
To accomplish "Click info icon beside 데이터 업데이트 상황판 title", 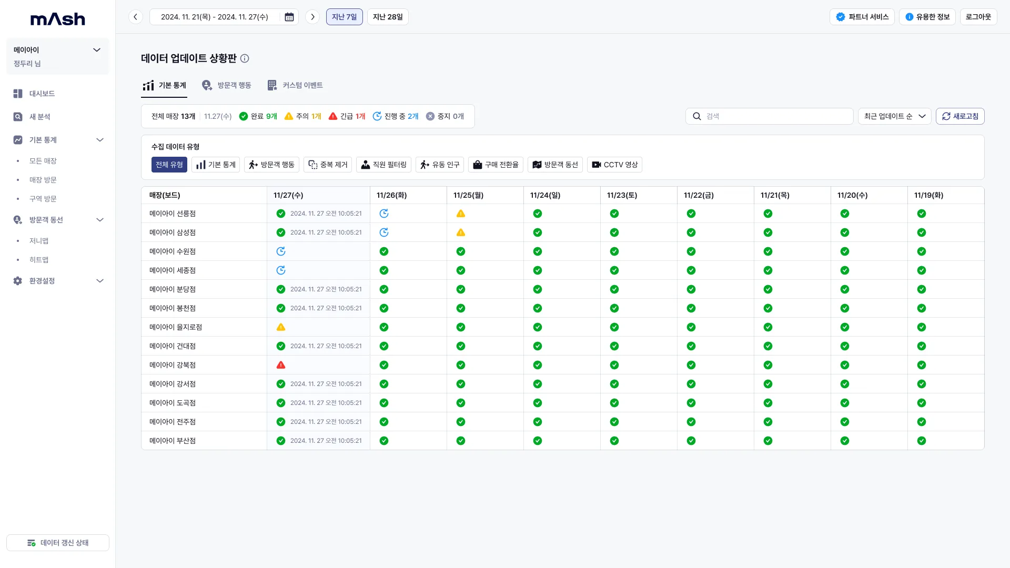I will tap(245, 58).
